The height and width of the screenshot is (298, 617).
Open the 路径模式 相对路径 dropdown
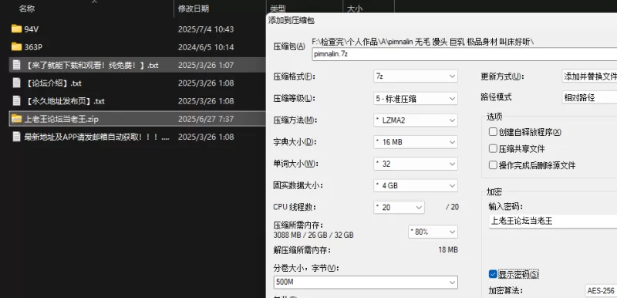coord(589,97)
